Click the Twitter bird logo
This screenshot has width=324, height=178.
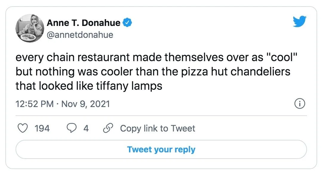pos(300,22)
